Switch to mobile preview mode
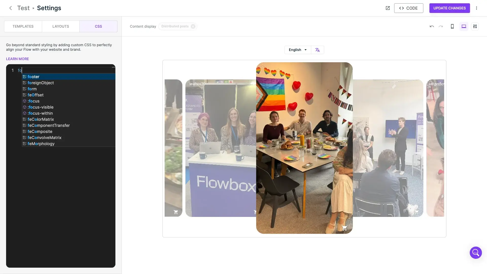487x274 pixels. [452, 26]
